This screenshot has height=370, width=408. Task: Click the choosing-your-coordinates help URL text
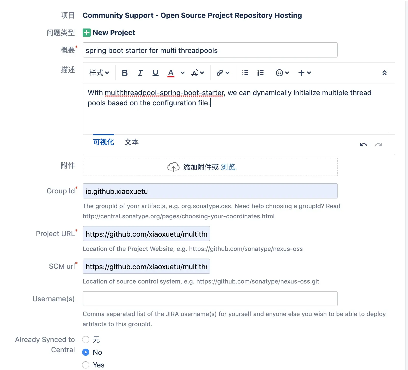(178, 216)
